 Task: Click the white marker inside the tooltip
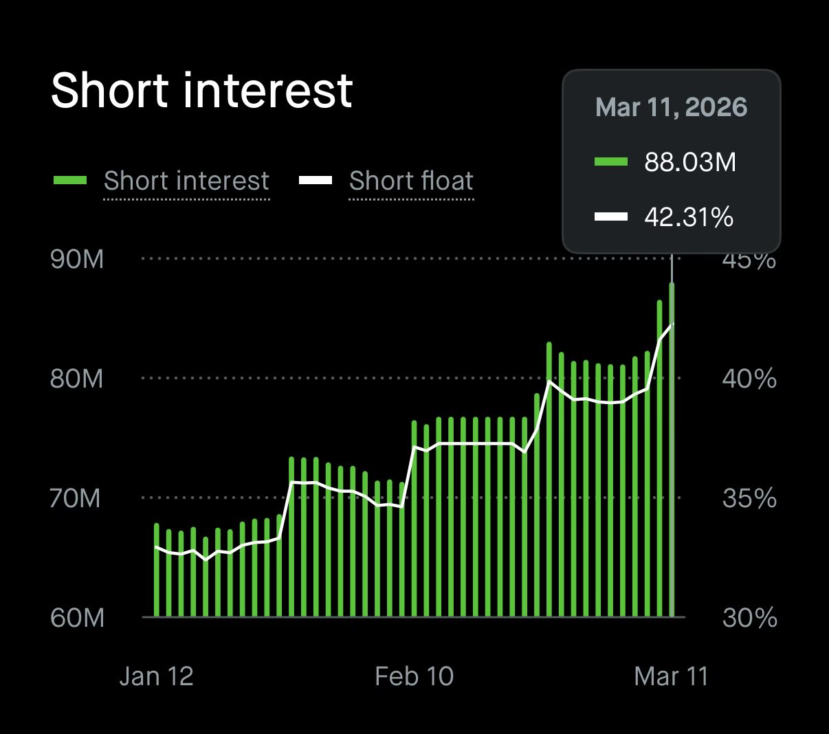[x=611, y=217]
